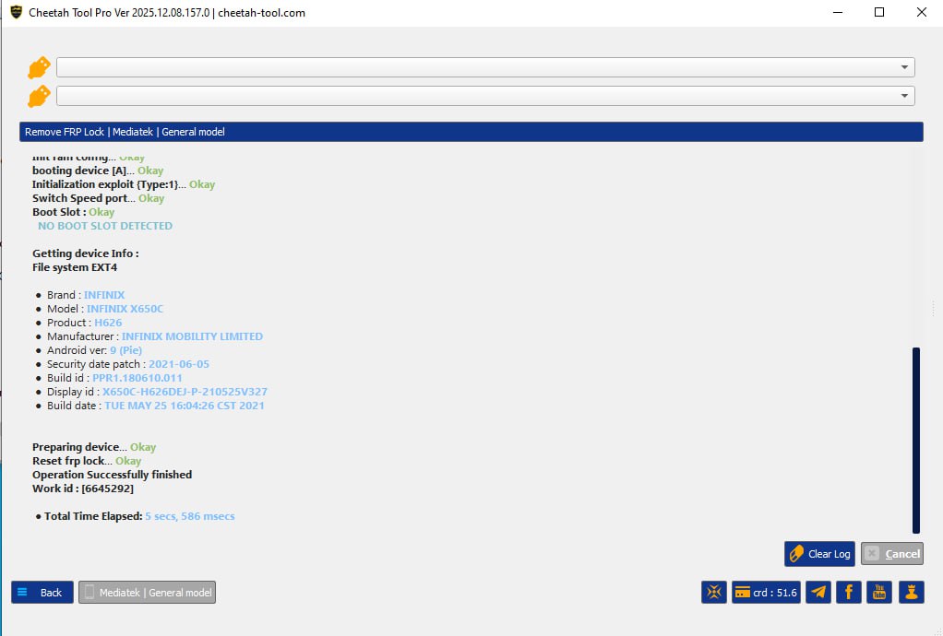The height and width of the screenshot is (636, 943).
Task: Open the YouTube channel icon
Action: pyautogui.click(x=879, y=592)
